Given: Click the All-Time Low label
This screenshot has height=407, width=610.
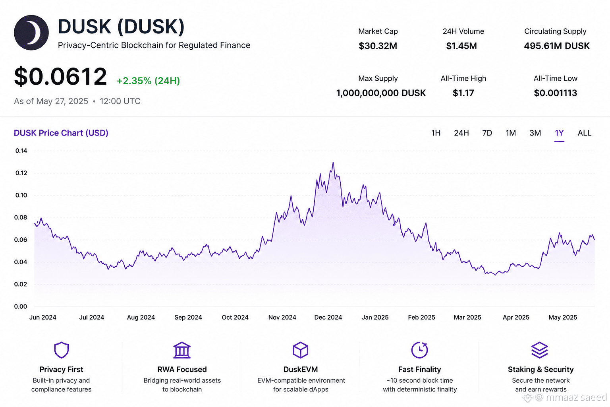Looking at the screenshot, I should click(556, 79).
